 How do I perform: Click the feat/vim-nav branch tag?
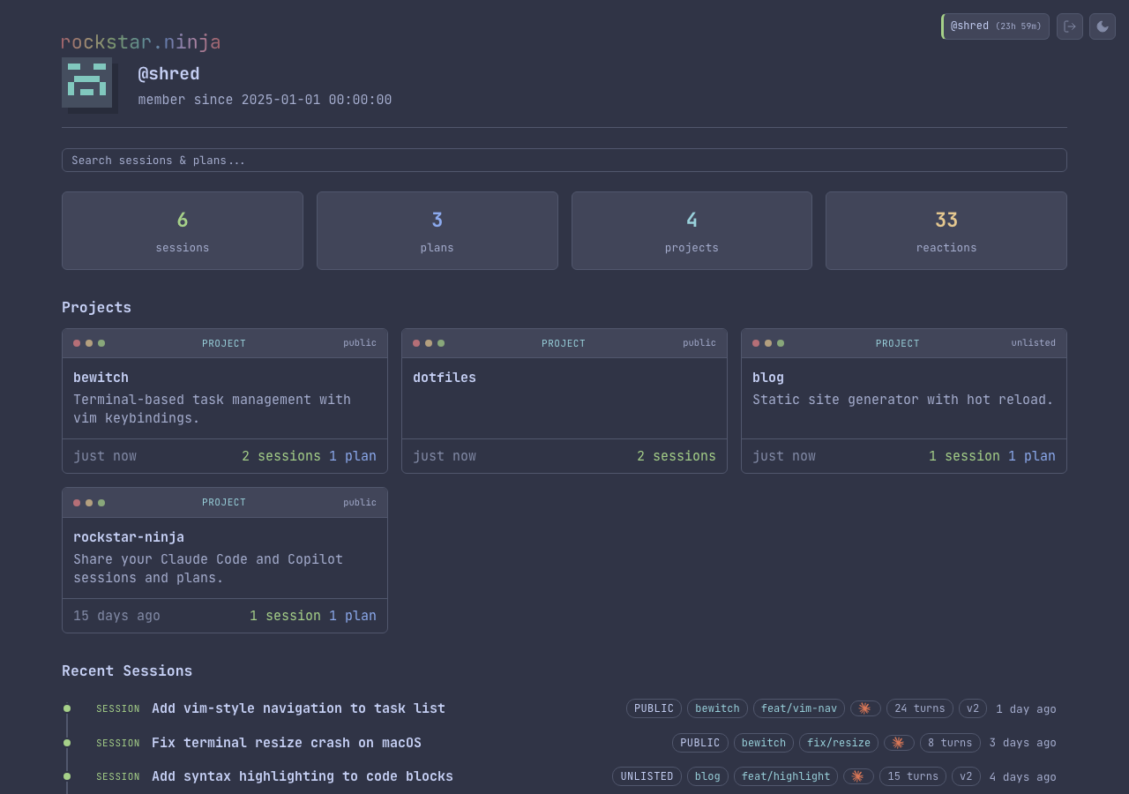click(798, 708)
